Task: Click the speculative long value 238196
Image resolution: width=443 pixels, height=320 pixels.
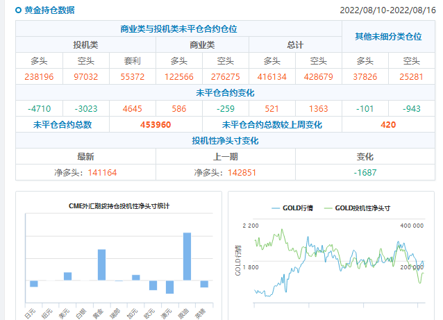Action: (39, 76)
